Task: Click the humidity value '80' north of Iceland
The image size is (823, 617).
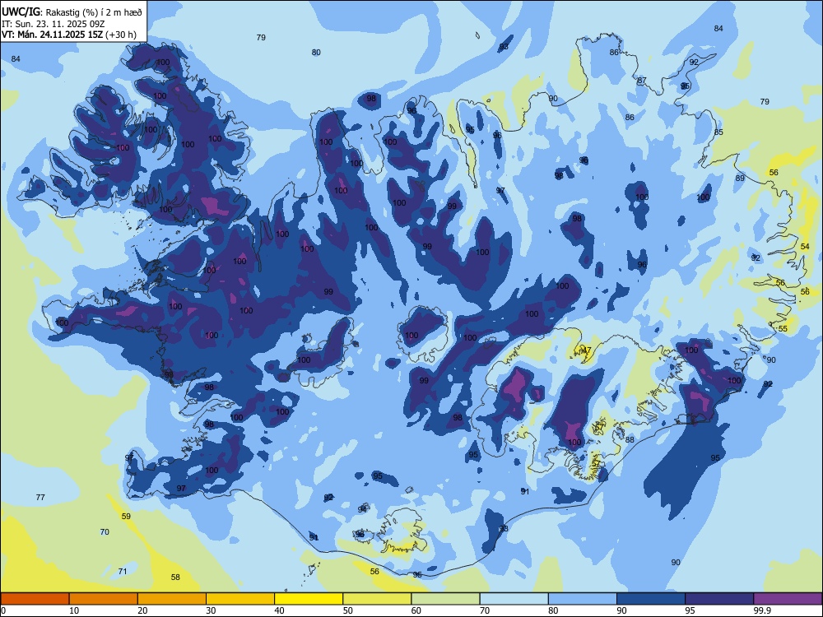Action: [316, 52]
